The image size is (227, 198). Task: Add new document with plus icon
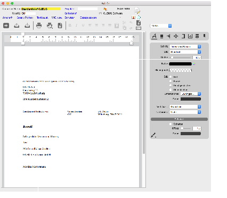(x=6, y=26)
